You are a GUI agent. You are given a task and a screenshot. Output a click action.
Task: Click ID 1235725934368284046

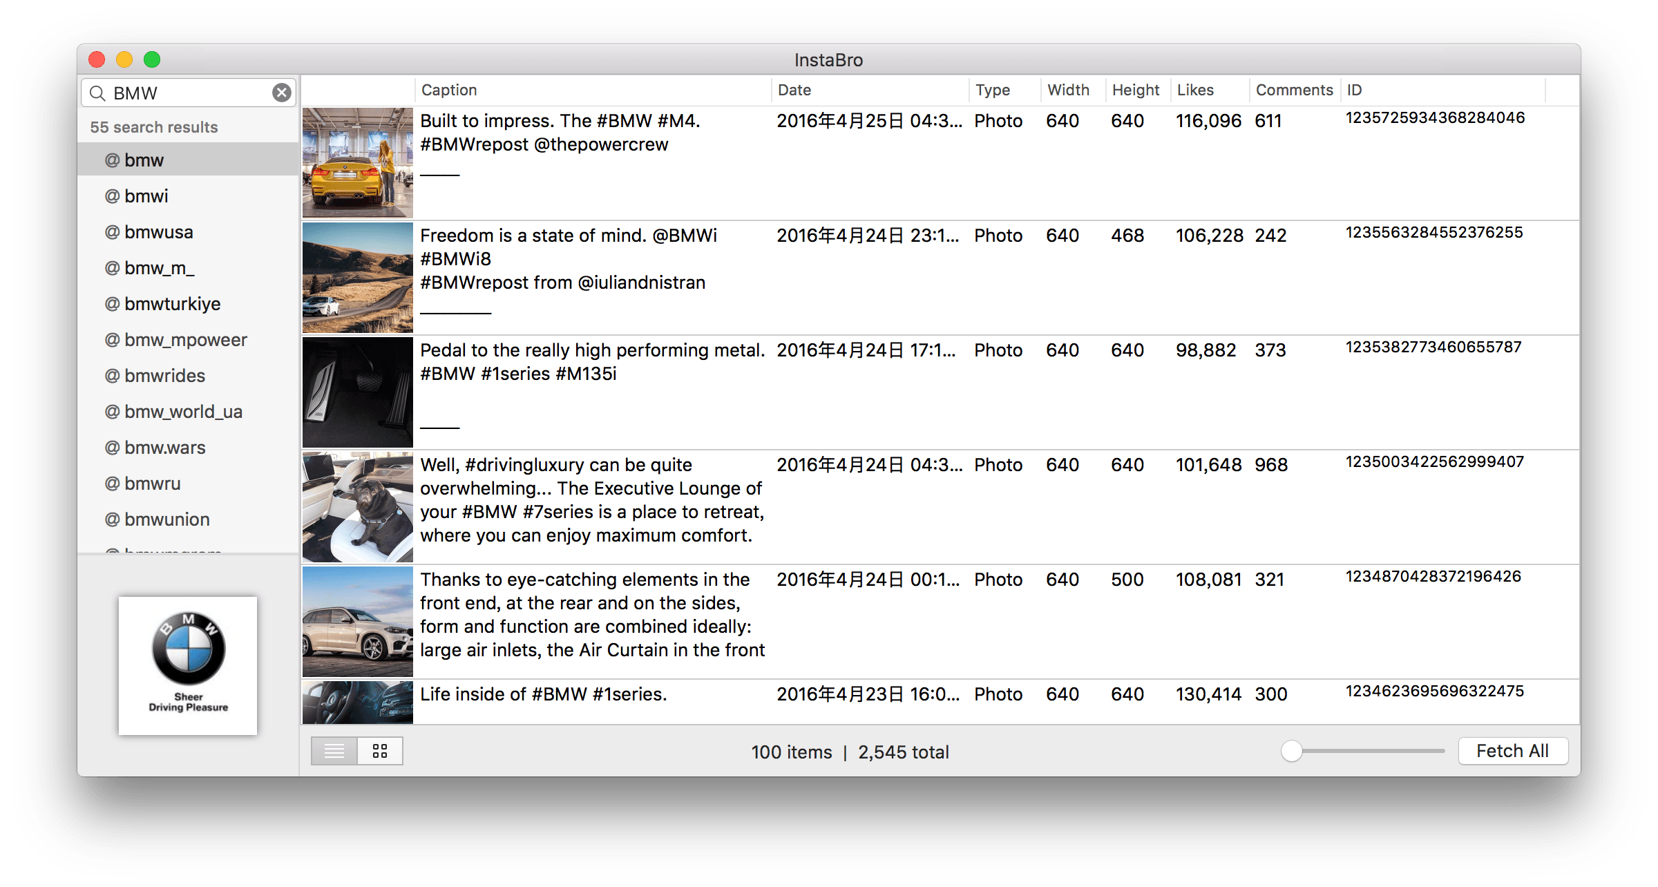[1435, 118]
